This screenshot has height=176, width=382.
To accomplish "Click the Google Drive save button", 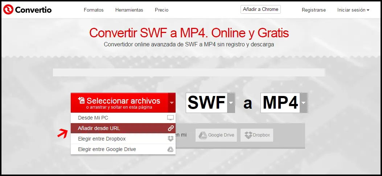I will [x=216, y=135].
